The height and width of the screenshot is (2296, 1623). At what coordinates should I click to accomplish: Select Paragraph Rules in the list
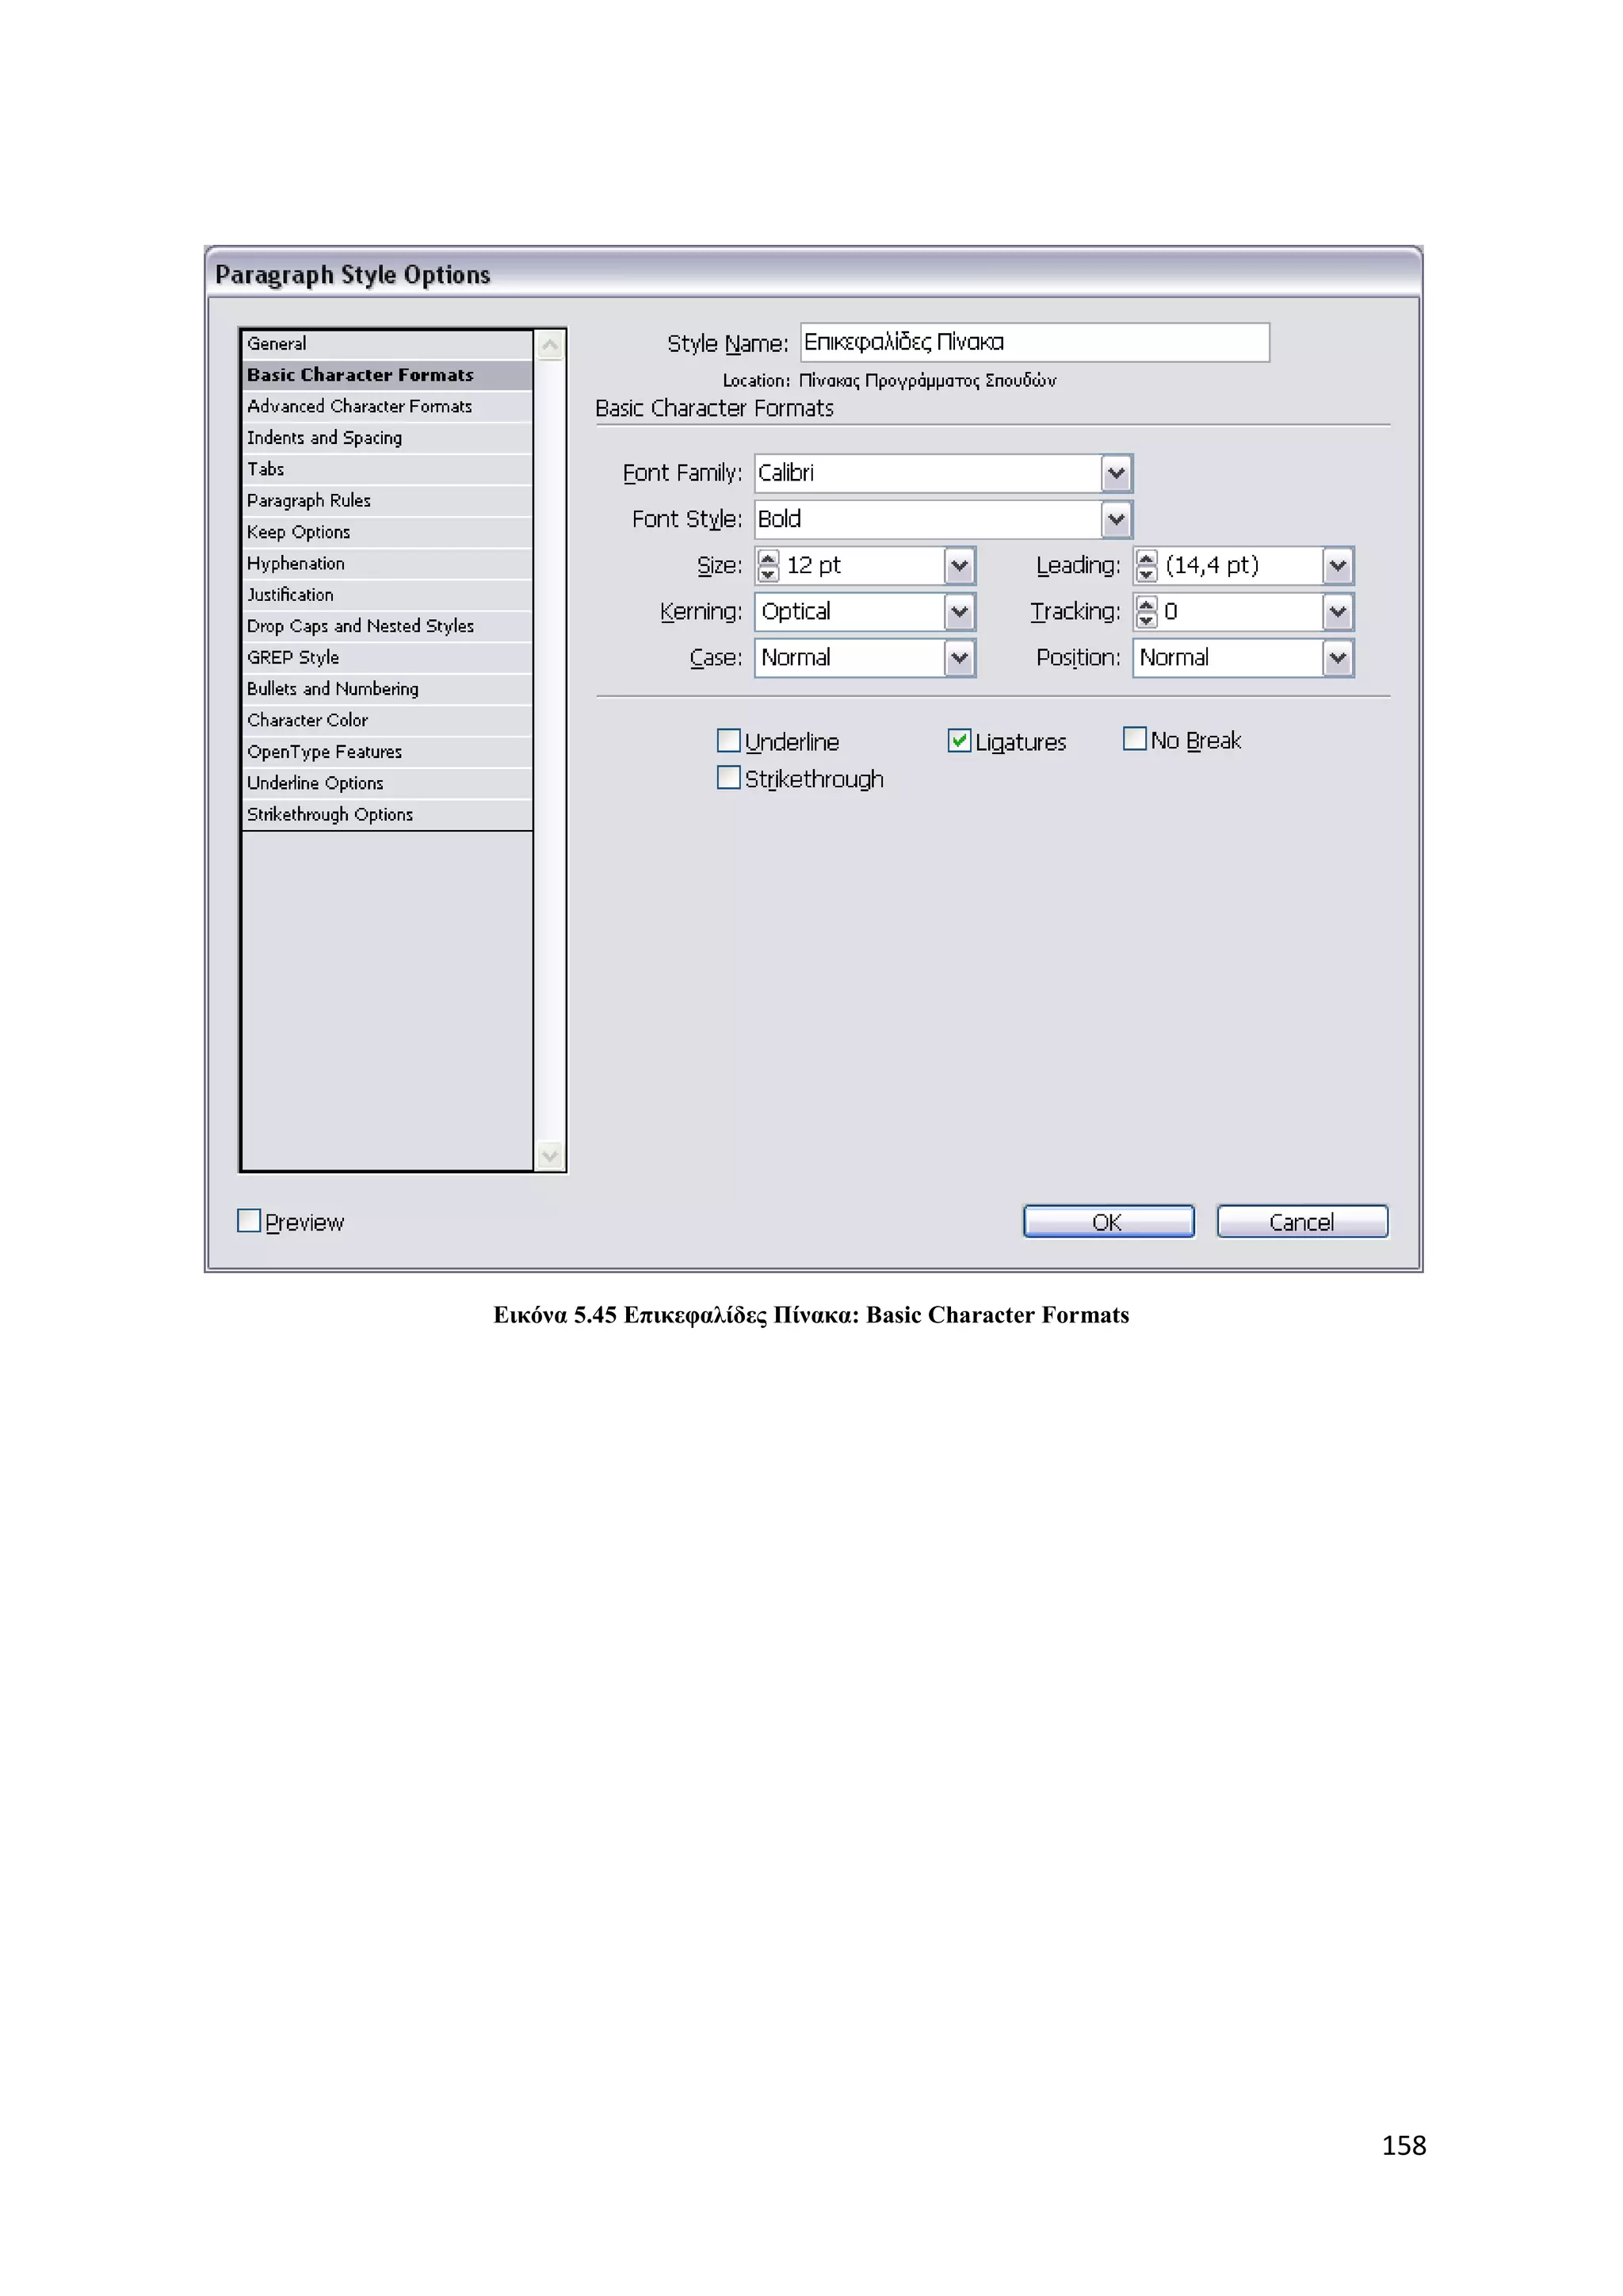coord(387,501)
